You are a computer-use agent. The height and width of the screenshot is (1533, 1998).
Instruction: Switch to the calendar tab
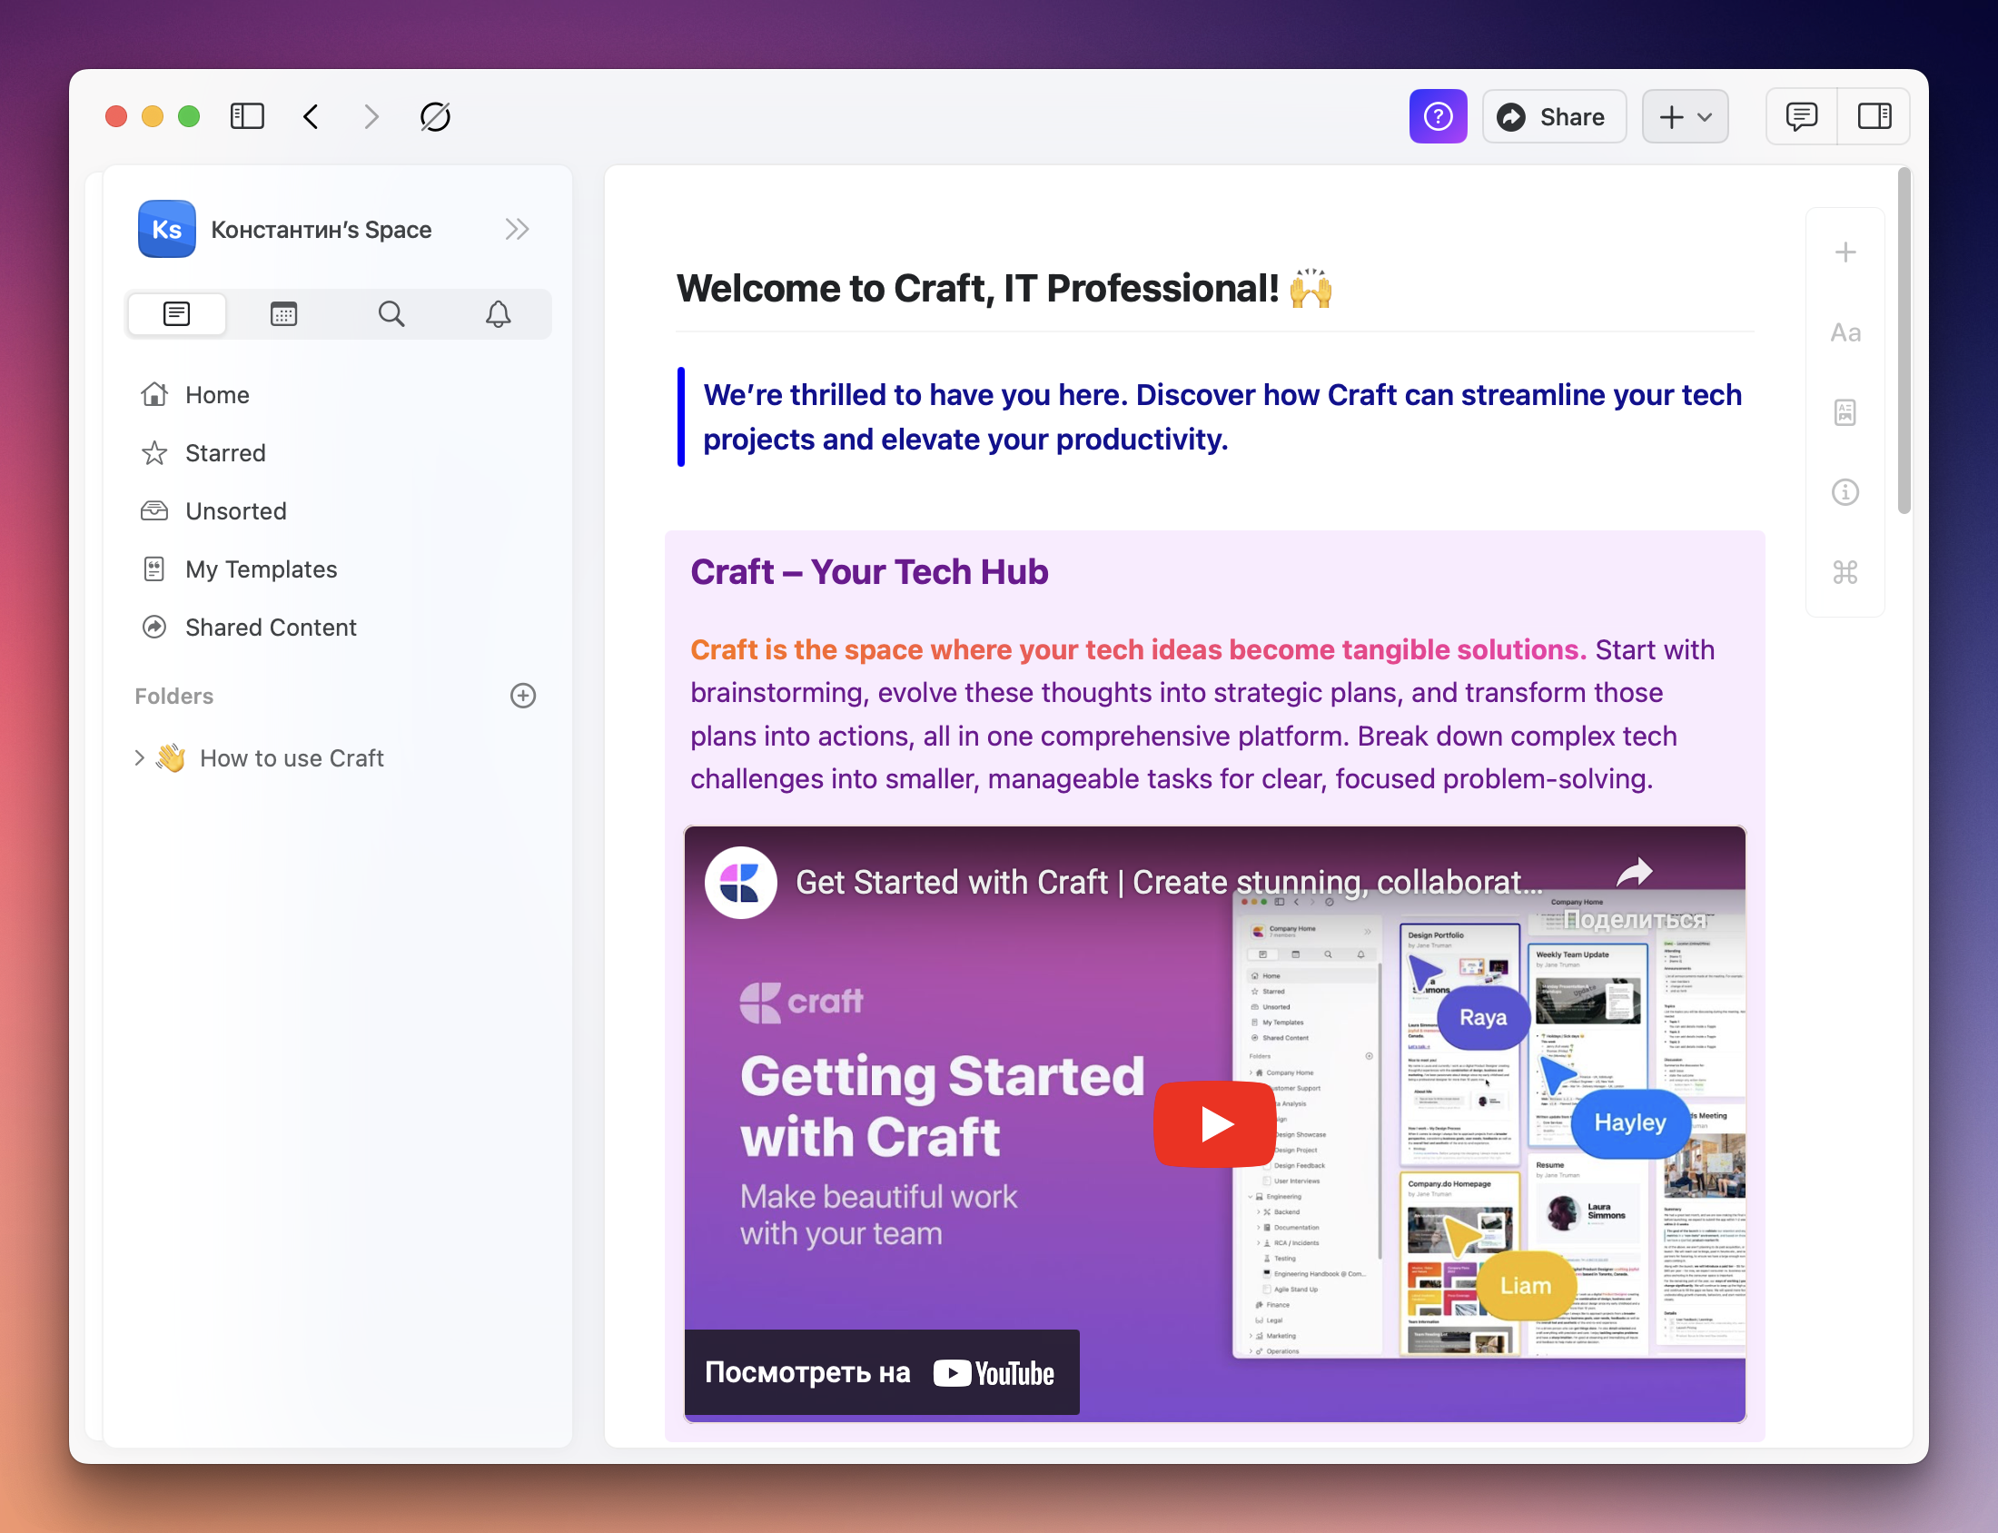[283, 314]
